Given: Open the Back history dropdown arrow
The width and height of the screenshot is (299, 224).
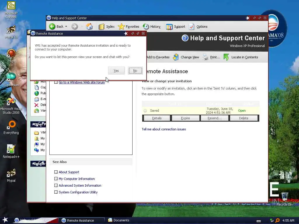Looking at the screenshot, I should pos(66,27).
